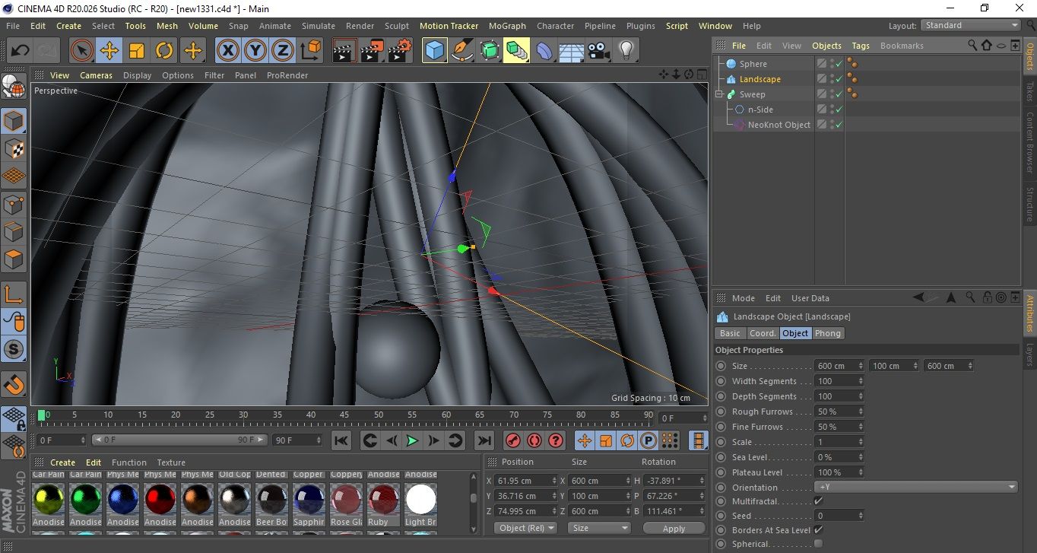Image resolution: width=1037 pixels, height=553 pixels.
Task: Select Polygons mode in left toolbar
Action: (x=14, y=259)
